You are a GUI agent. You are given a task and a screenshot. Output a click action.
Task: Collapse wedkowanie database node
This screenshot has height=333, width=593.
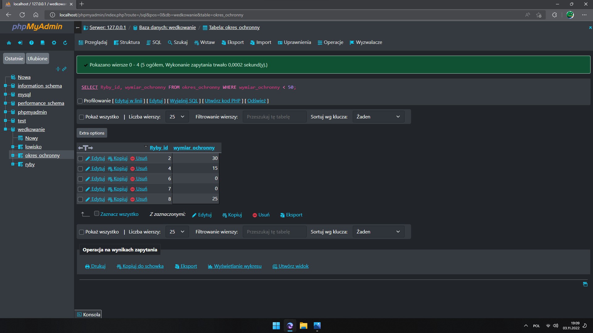click(5, 129)
